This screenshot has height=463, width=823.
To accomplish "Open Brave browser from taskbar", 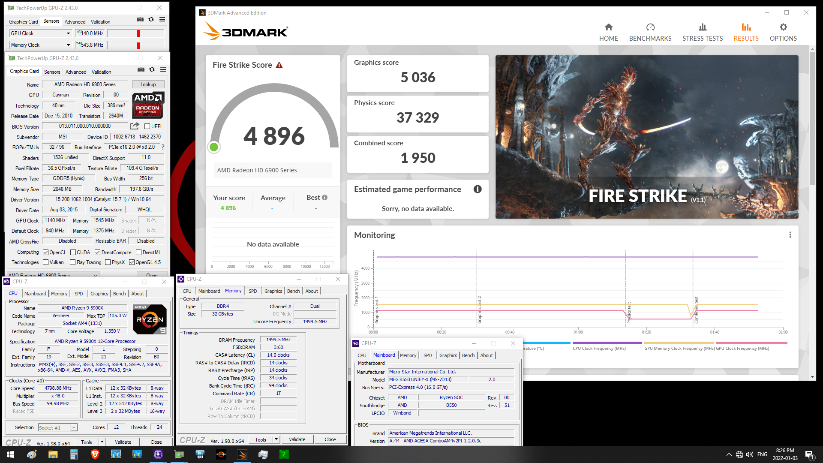I will pos(95,454).
